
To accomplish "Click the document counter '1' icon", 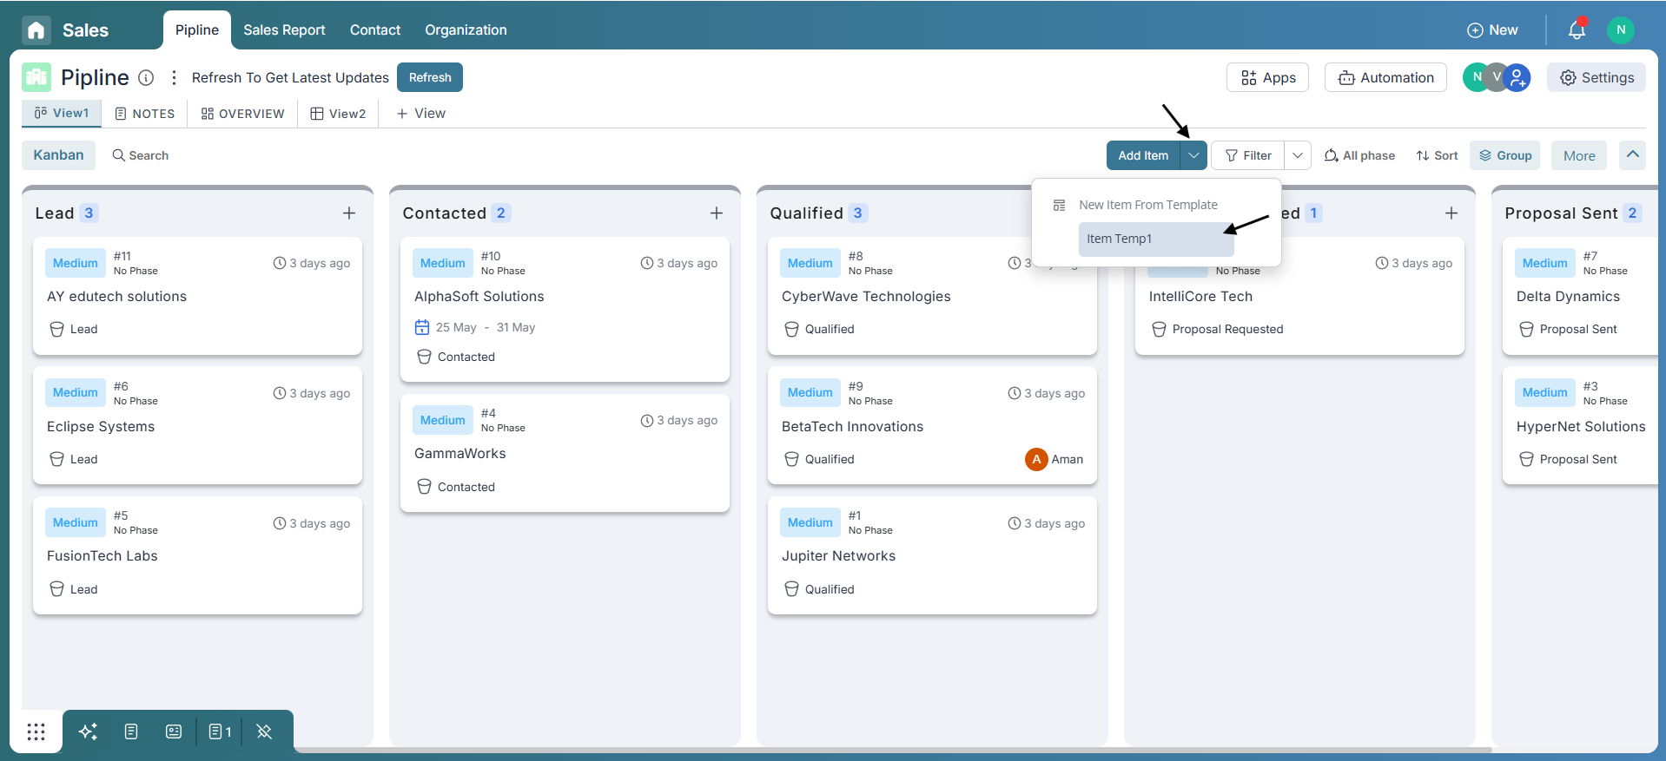I will pyautogui.click(x=220, y=731).
